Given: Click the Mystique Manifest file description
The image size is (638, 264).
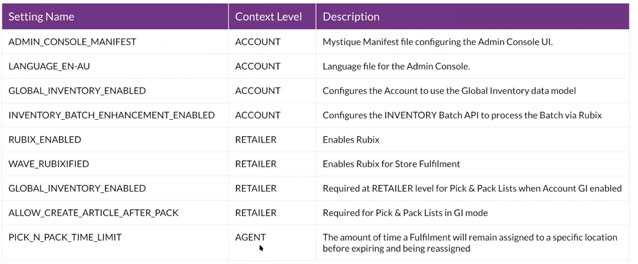Looking at the screenshot, I should (437, 42).
